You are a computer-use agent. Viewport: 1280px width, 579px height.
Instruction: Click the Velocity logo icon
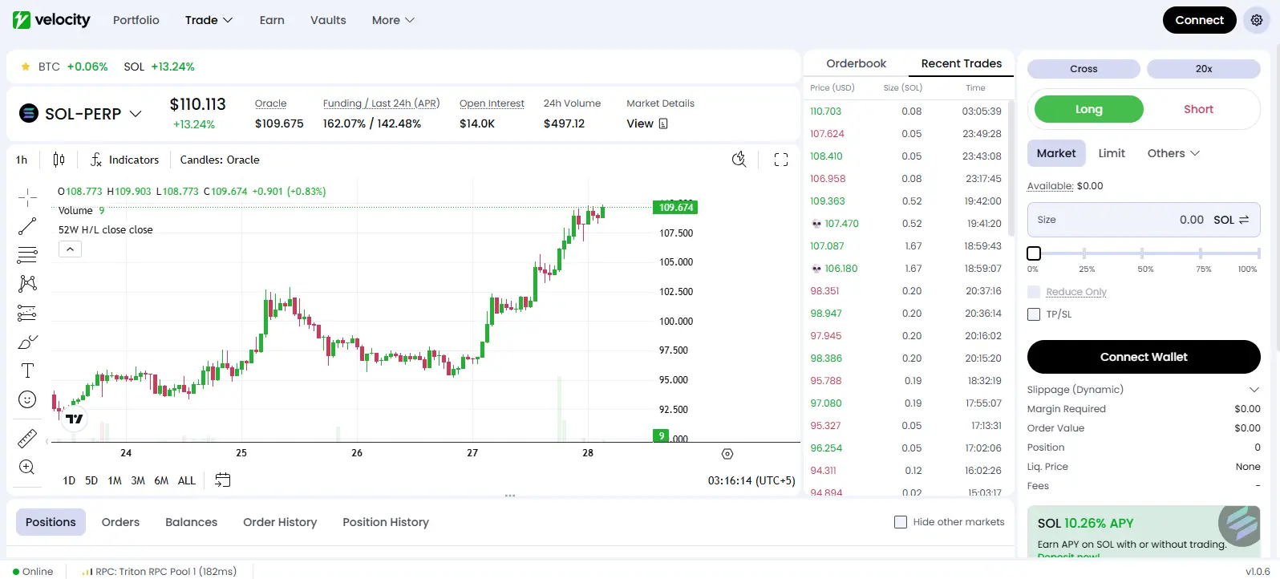(22, 20)
